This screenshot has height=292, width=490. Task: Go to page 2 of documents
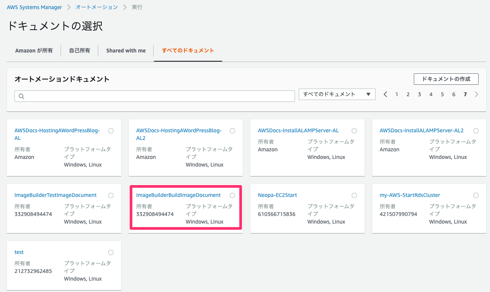[x=408, y=94]
